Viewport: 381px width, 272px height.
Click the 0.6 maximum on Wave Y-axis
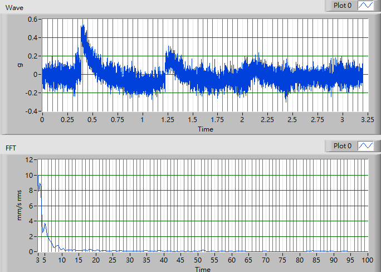tap(33, 20)
